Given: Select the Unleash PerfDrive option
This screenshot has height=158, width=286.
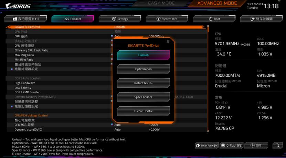Looking at the screenshot, I should click(143, 55).
